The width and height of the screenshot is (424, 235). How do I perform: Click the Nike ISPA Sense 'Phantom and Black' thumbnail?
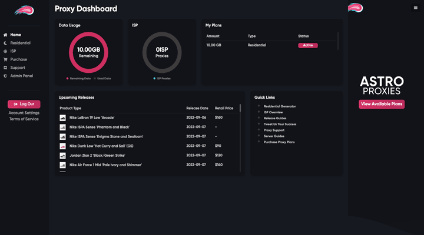[63, 127]
